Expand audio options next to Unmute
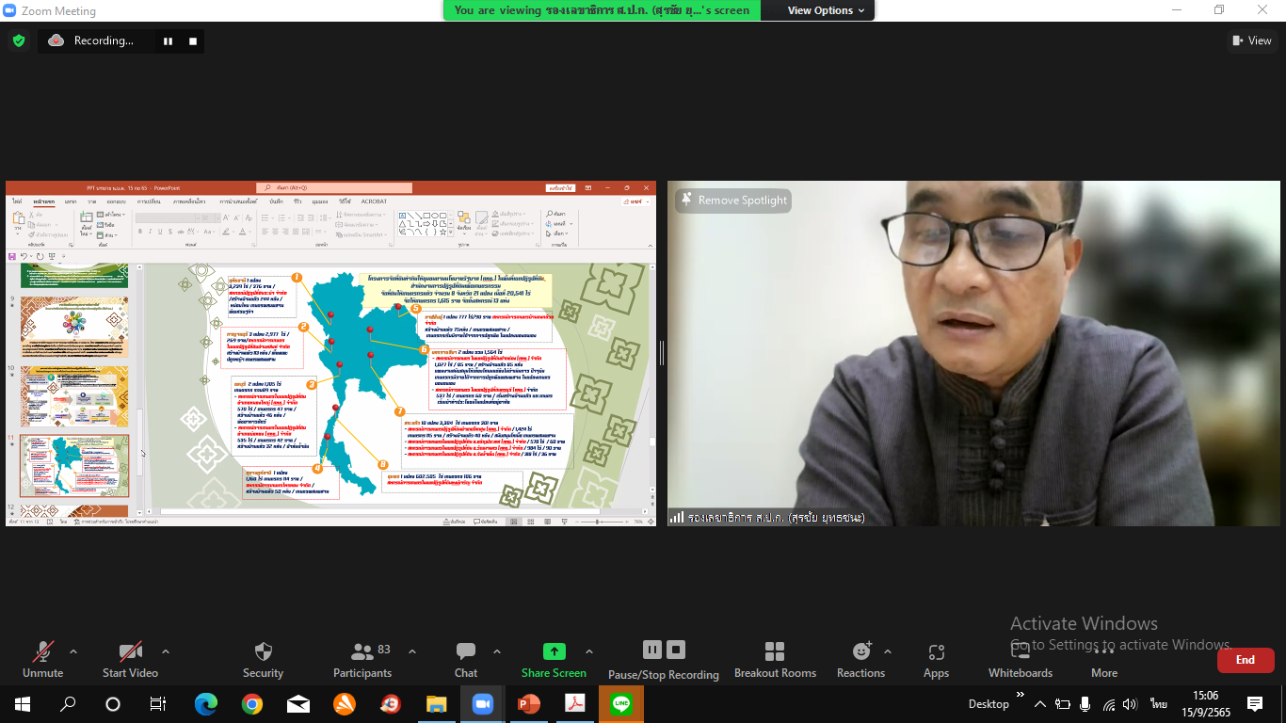This screenshot has height=723, width=1286. tap(73, 651)
